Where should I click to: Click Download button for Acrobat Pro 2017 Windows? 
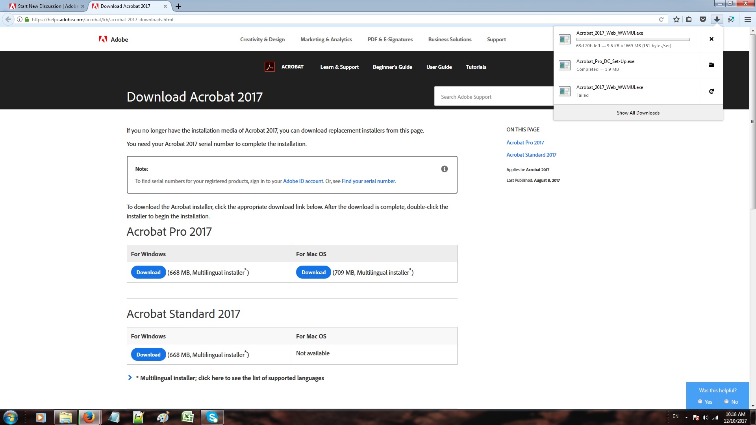pos(148,272)
